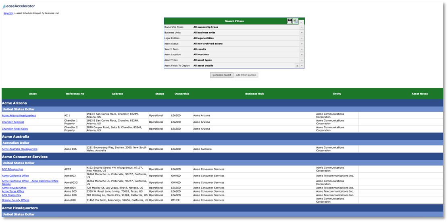Image resolution: width=448 pixels, height=222 pixels.
Task: Open the Search Term dropdown arrow
Action: click(x=302, y=49)
